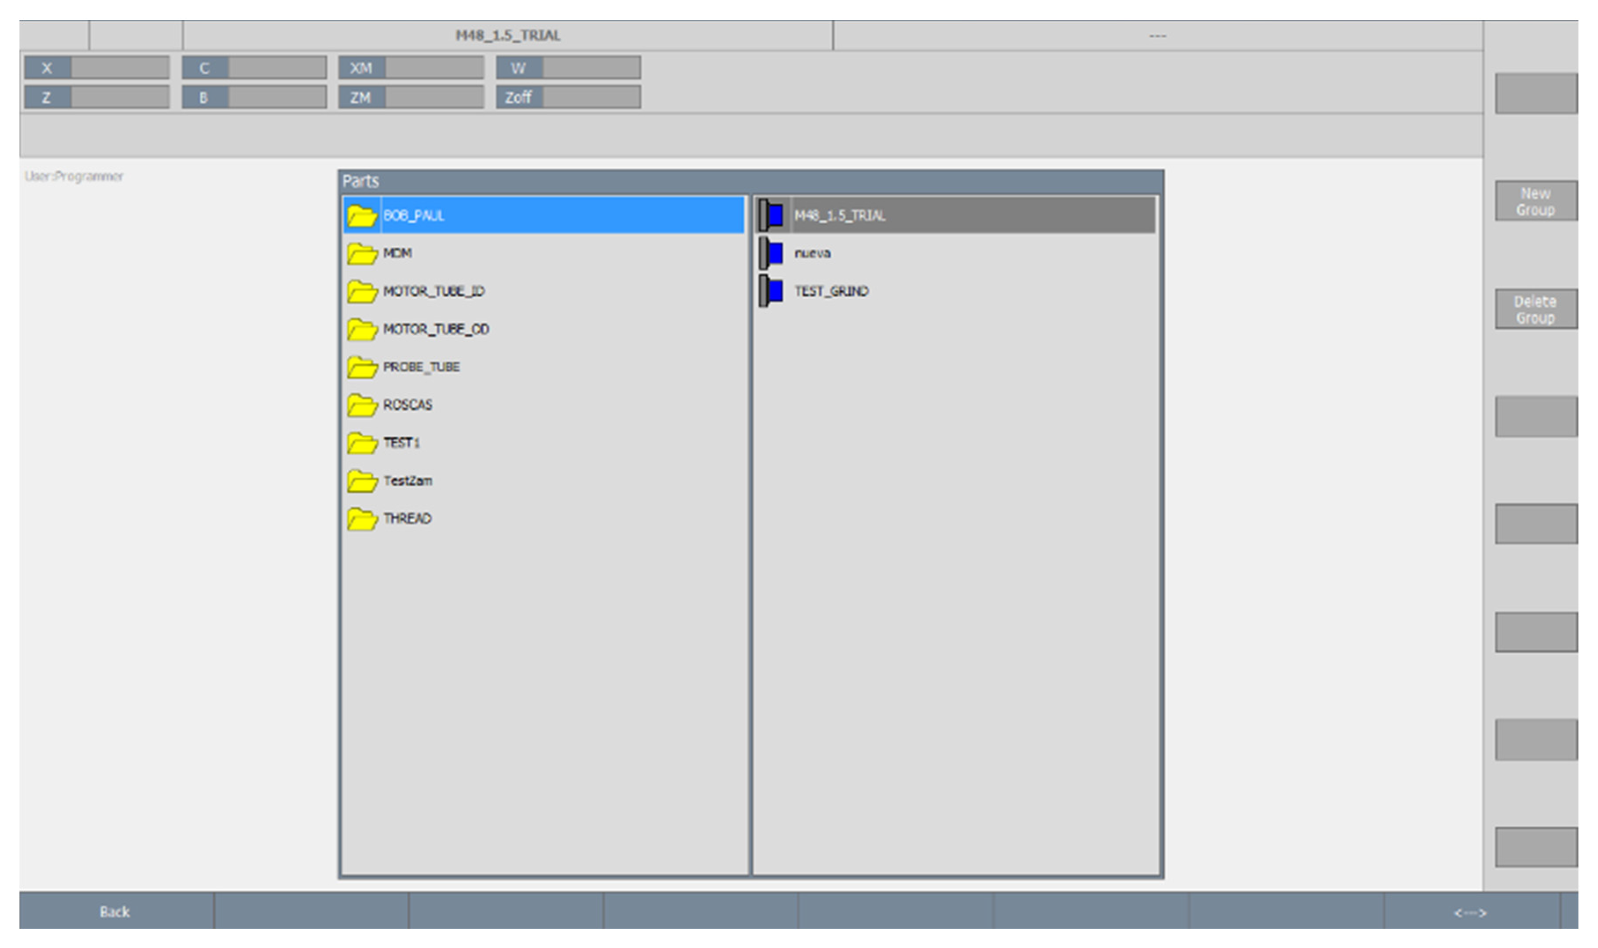Click the X axis position field

coord(119,68)
